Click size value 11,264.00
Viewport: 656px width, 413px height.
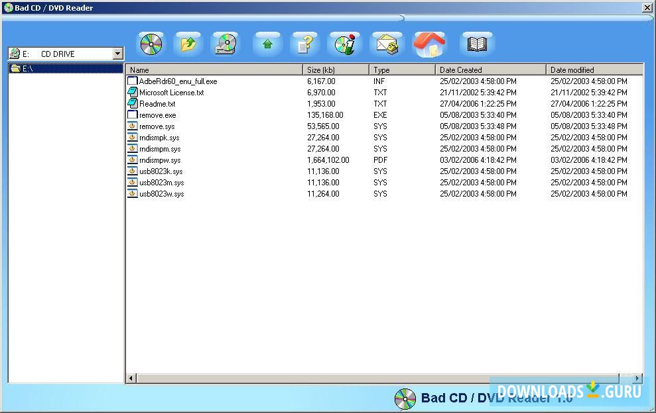323,194
